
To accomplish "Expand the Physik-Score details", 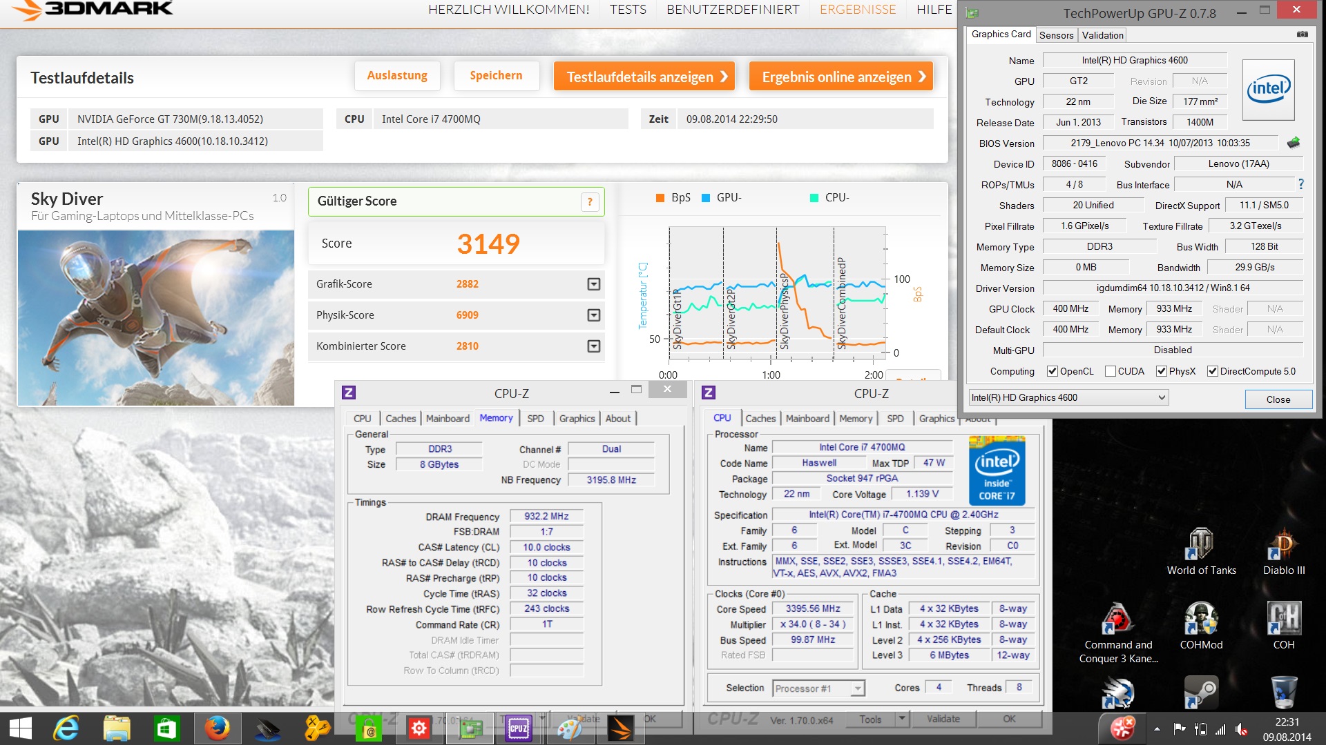I will tap(593, 315).
